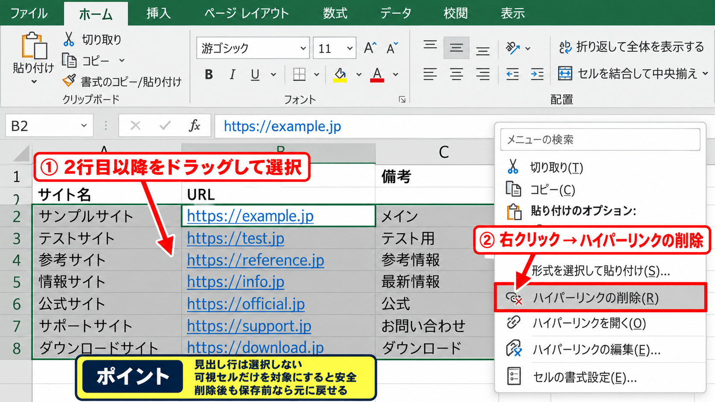The image size is (715, 402).
Task: Click the Paste clipboard icon
Action: pyautogui.click(x=34, y=45)
